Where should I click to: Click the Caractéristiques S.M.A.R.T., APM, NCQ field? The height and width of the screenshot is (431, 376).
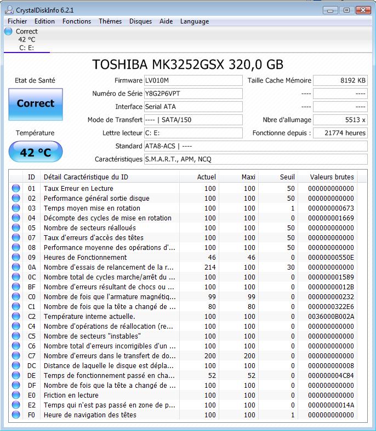[255, 159]
